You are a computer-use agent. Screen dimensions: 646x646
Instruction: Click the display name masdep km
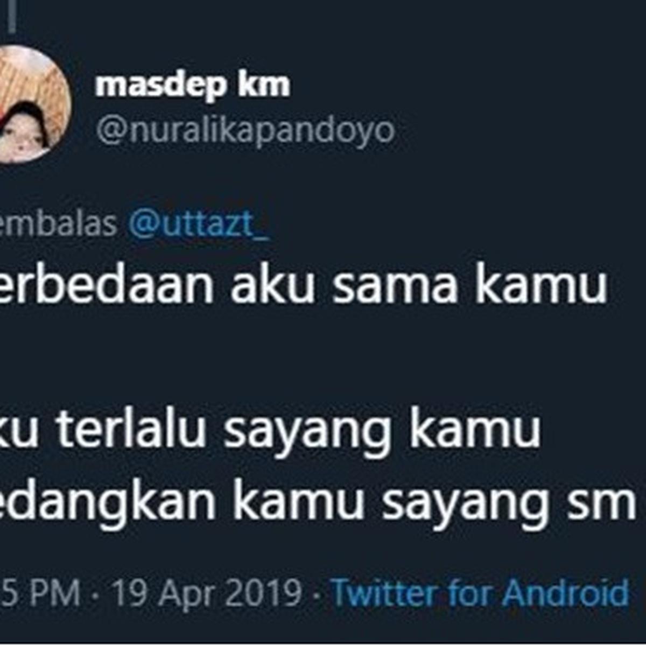pos(193,86)
